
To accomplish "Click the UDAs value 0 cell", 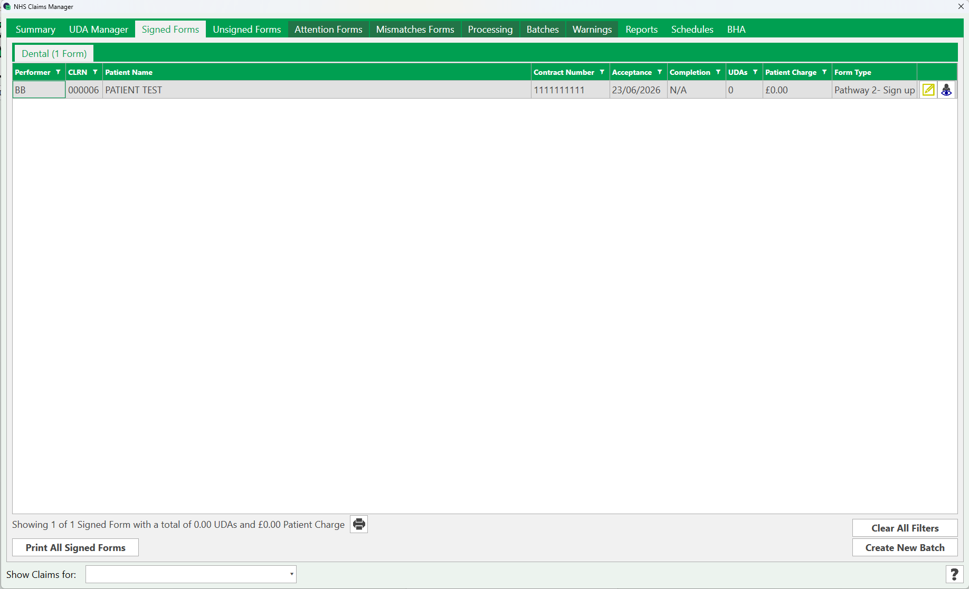I will tap(744, 90).
